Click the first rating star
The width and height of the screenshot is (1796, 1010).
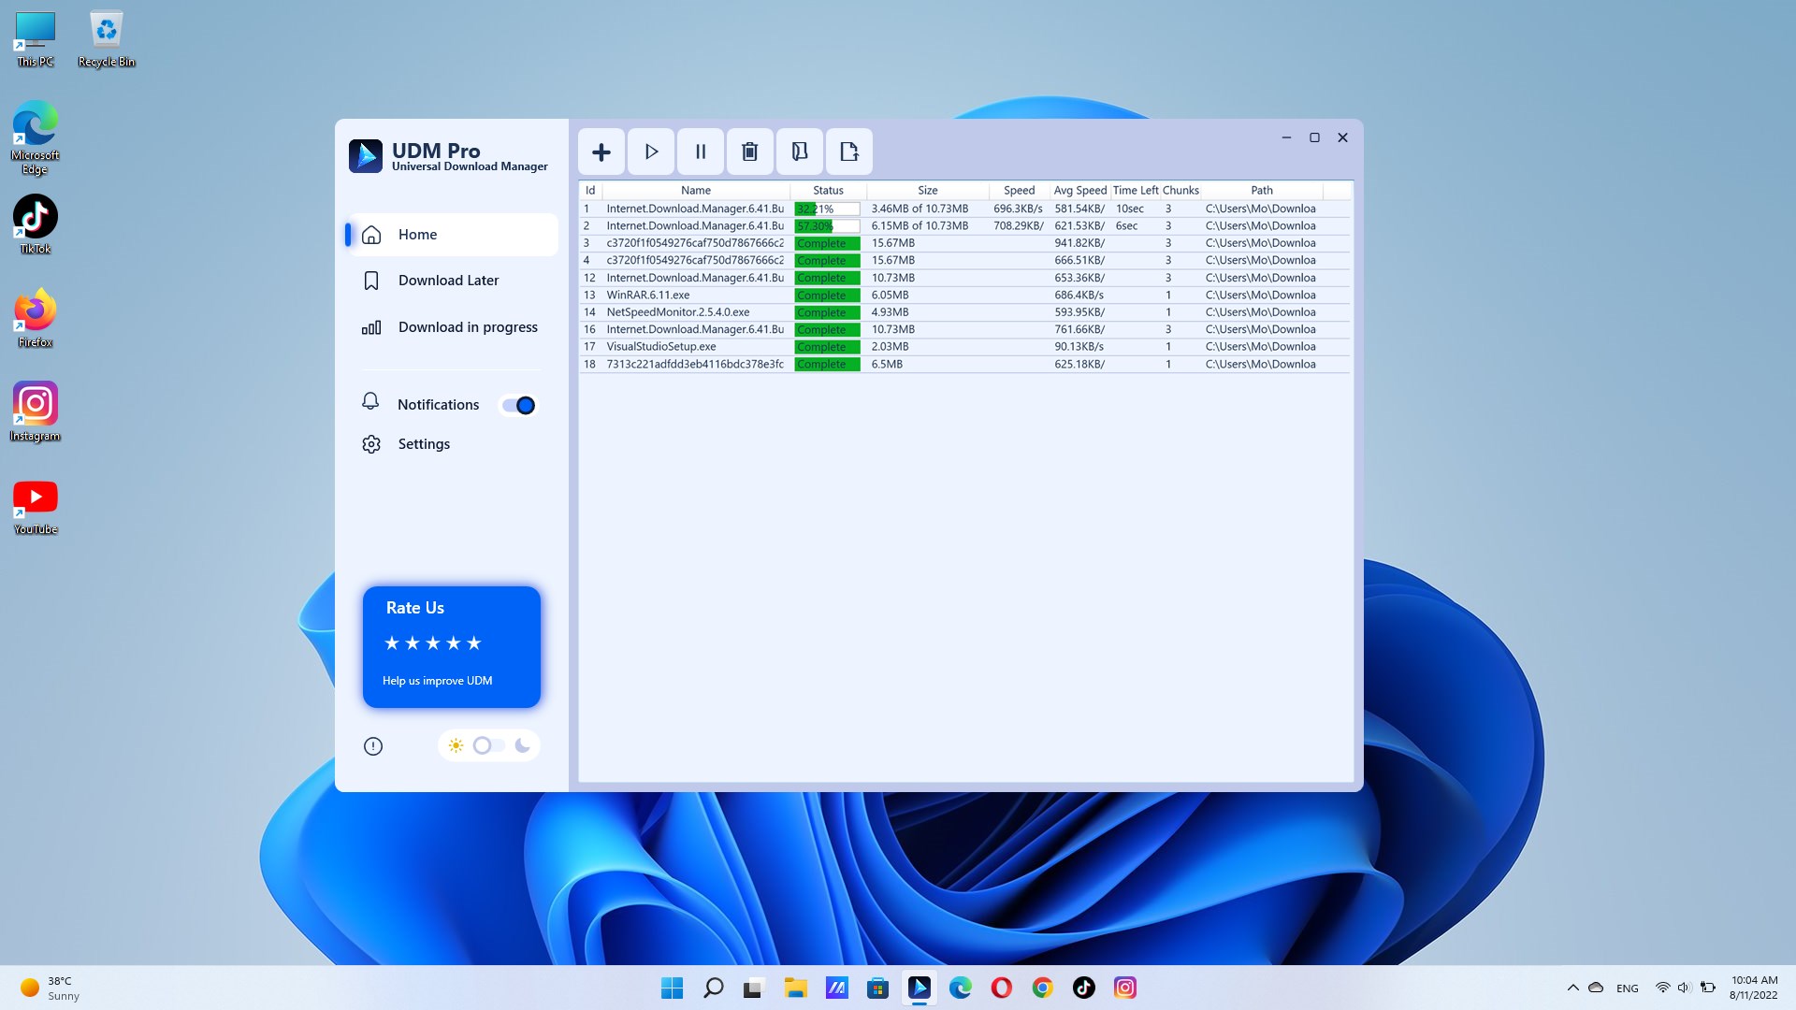point(392,643)
